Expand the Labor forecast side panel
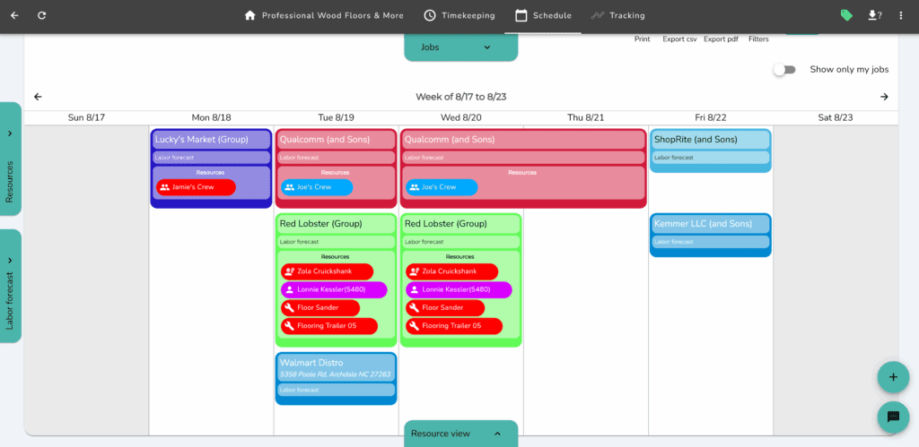 [x=10, y=286]
